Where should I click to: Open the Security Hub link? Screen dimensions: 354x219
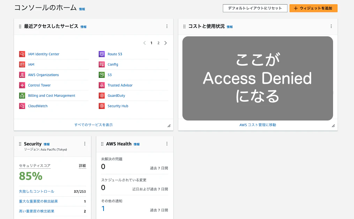tap(118, 106)
